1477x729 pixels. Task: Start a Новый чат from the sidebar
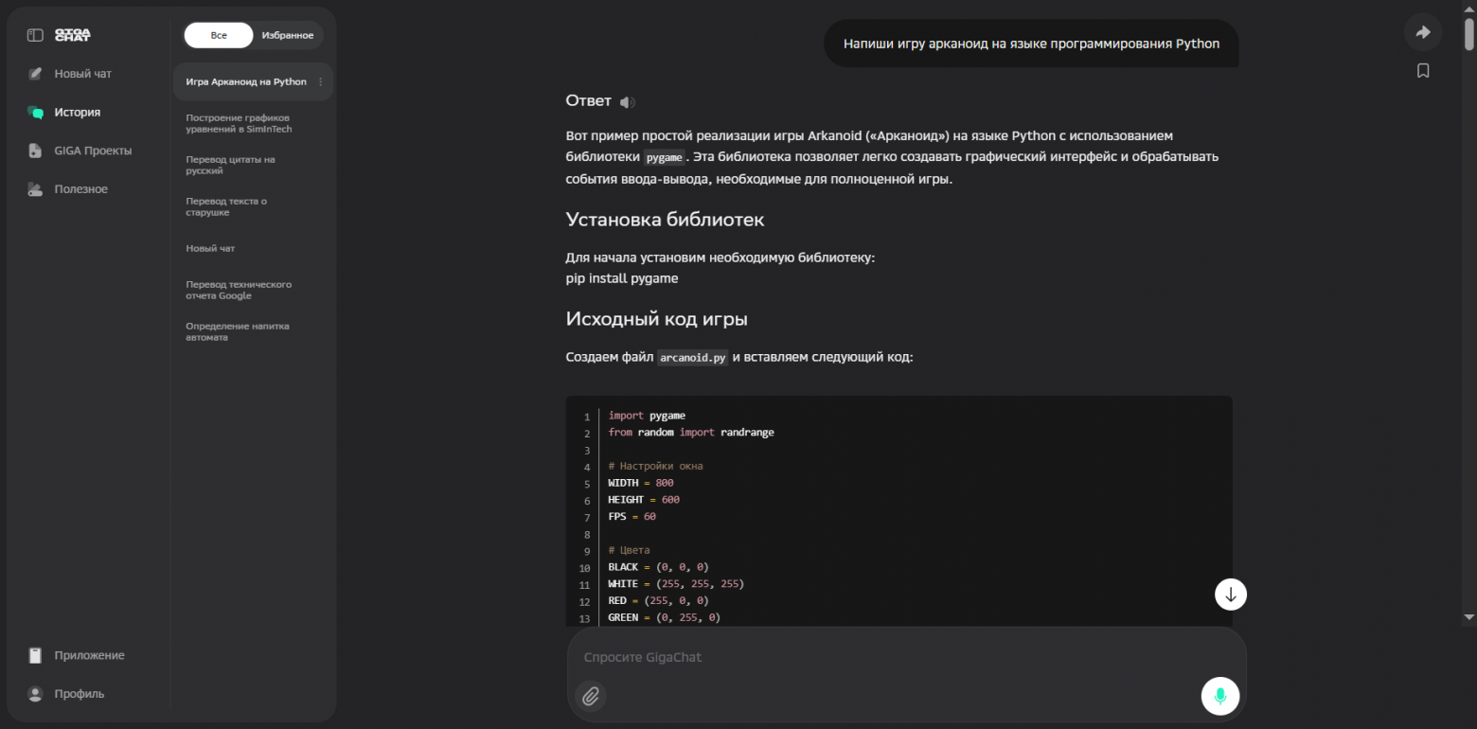(82, 74)
